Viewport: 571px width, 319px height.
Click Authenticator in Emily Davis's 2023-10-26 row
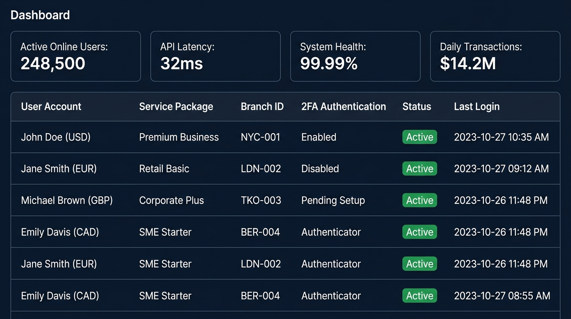pos(331,232)
